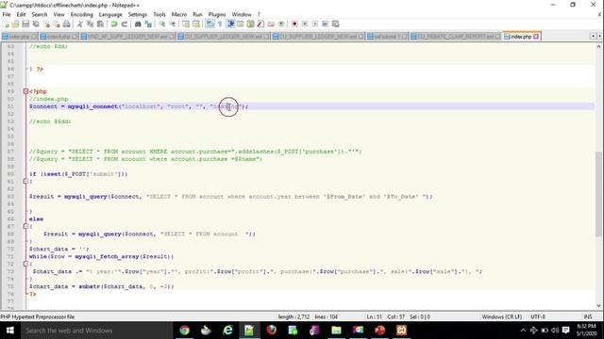Viewport: 604px width, 339px height.
Task: Click the Stop recording macro icon
Action: (x=305, y=24)
